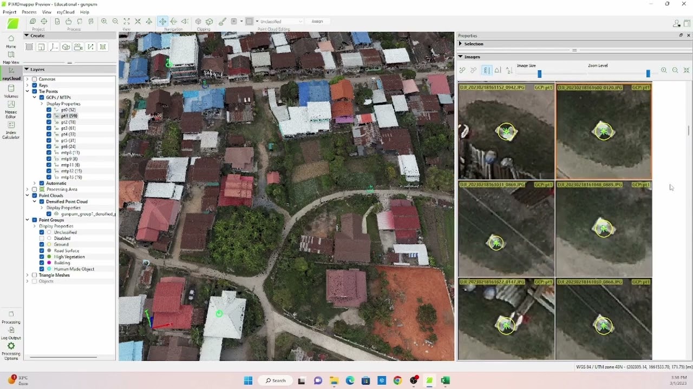This screenshot has height=389, width=693.
Task: Open the rayCloud menu
Action: (66, 12)
